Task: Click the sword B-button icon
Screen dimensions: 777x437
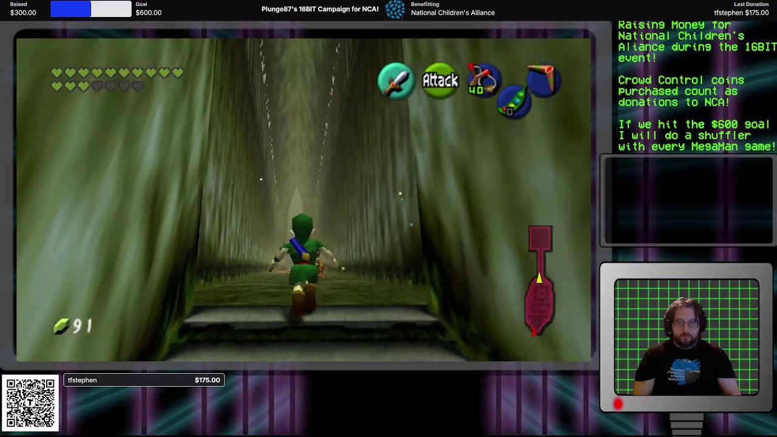Action: coord(396,81)
